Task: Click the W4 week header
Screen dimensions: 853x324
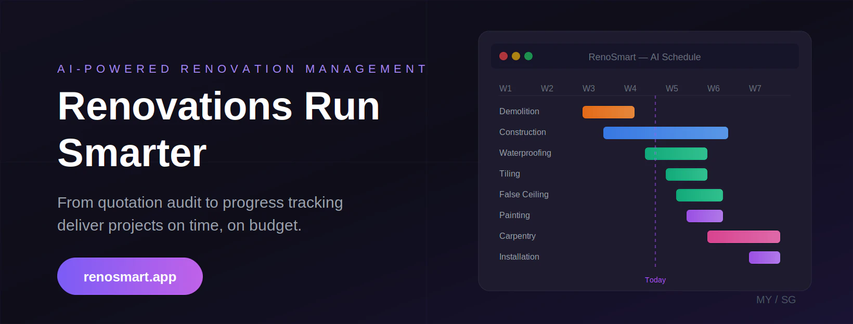Action: coord(630,88)
